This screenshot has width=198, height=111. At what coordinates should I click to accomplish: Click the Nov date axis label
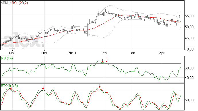pos(12,53)
